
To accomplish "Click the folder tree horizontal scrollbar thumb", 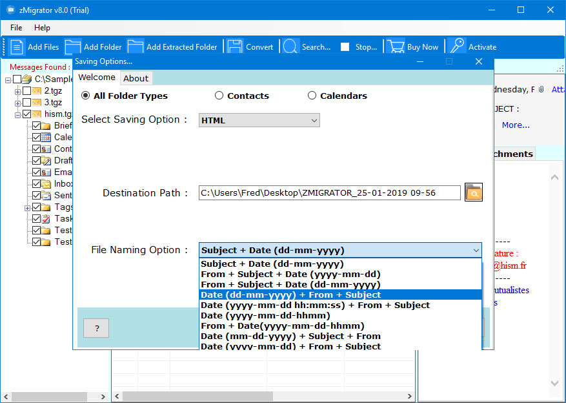I will click(x=49, y=396).
